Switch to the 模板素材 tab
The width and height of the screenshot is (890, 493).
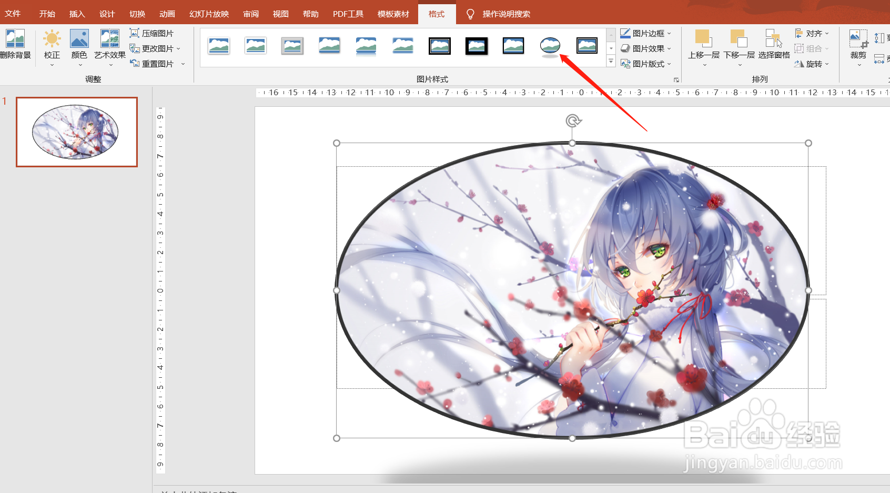(393, 14)
